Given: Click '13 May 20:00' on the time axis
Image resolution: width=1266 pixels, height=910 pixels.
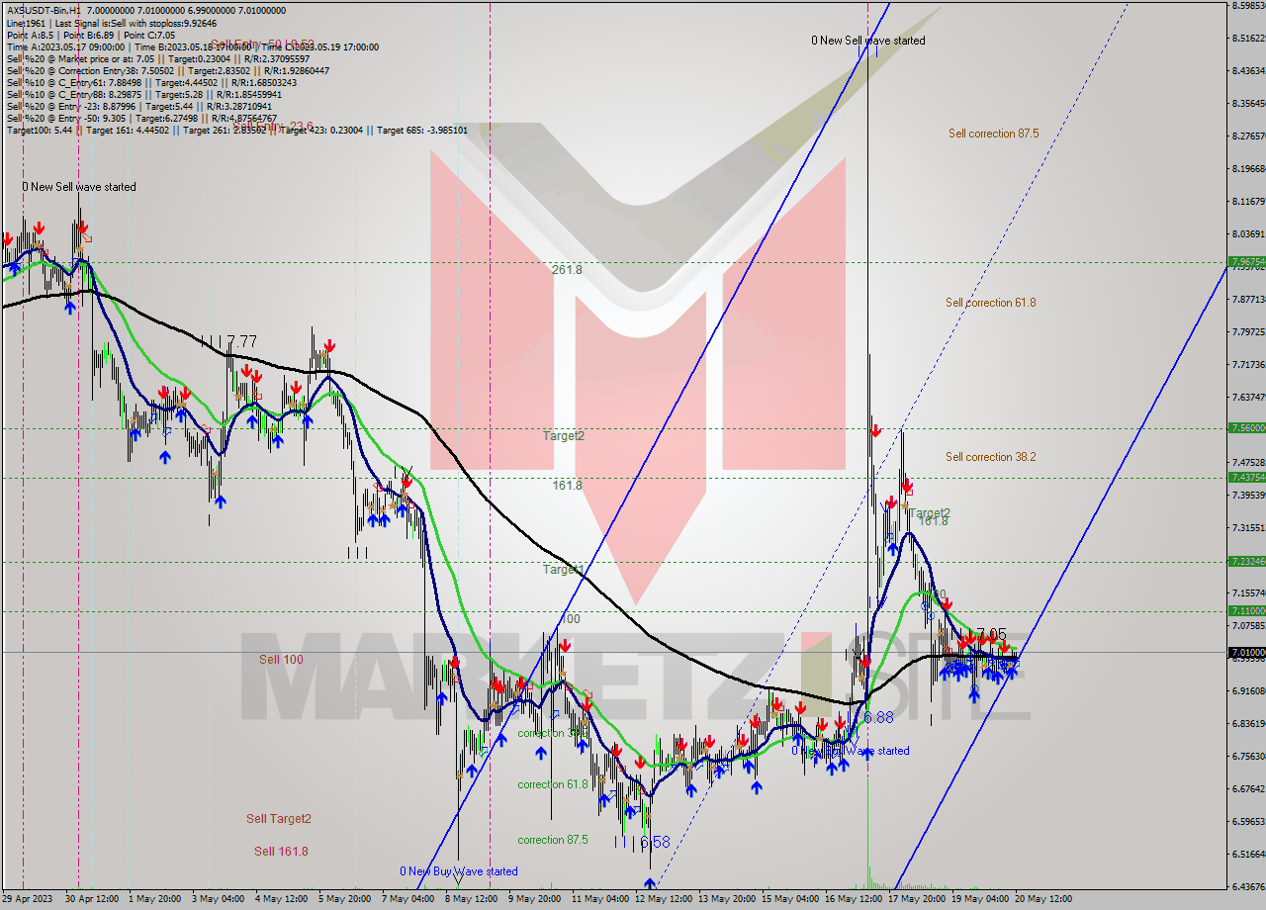Looking at the screenshot, I should pyautogui.click(x=727, y=899).
